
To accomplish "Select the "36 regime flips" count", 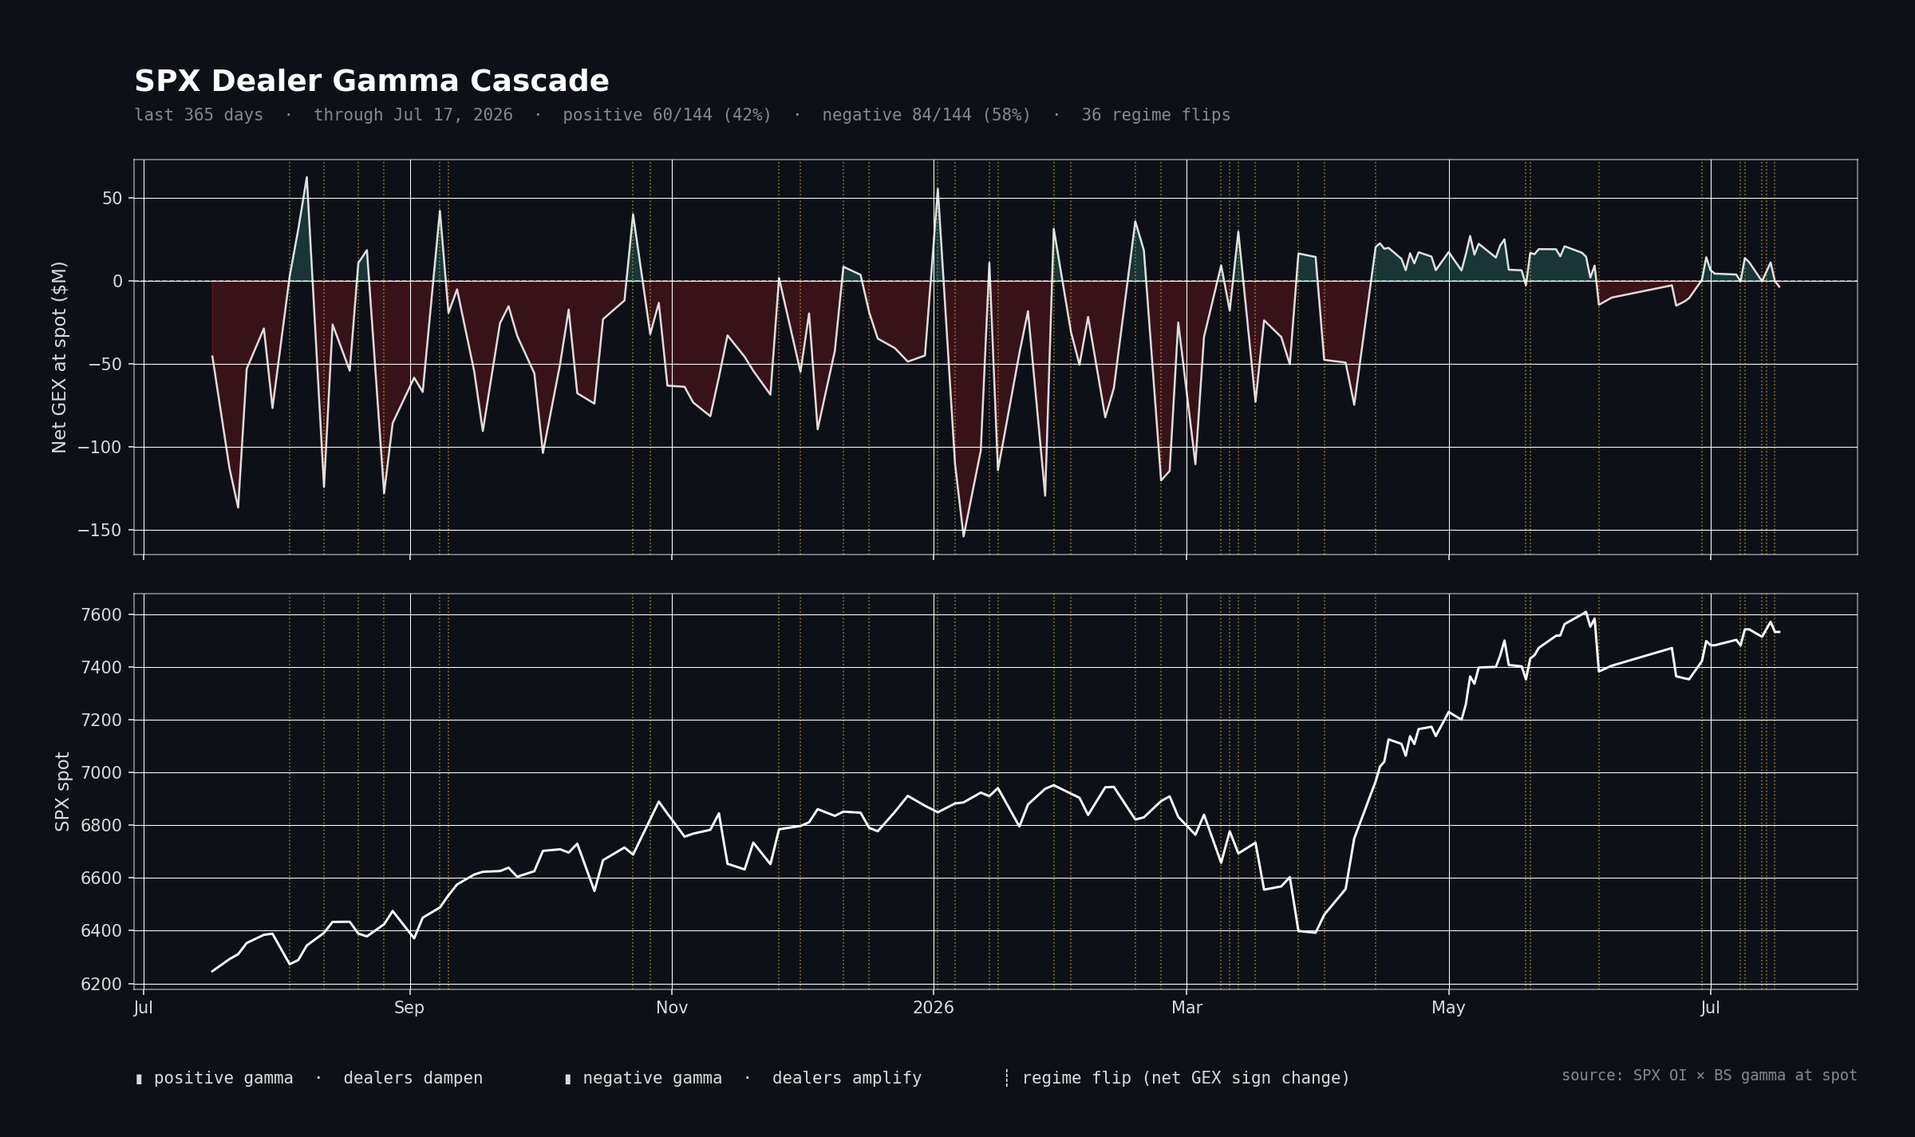I will 1156,115.
